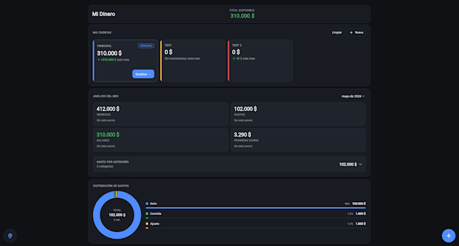Click the 1.000 $ amount for Ajuste
The width and height of the screenshot is (459, 246).
pos(360,224)
